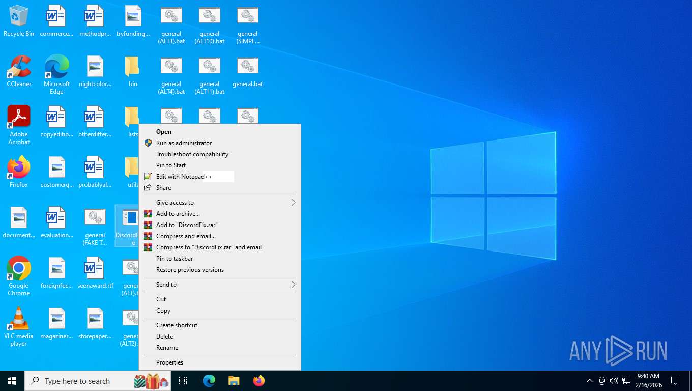The width and height of the screenshot is (692, 391).
Task: Choose Create shortcut
Action: point(220,325)
